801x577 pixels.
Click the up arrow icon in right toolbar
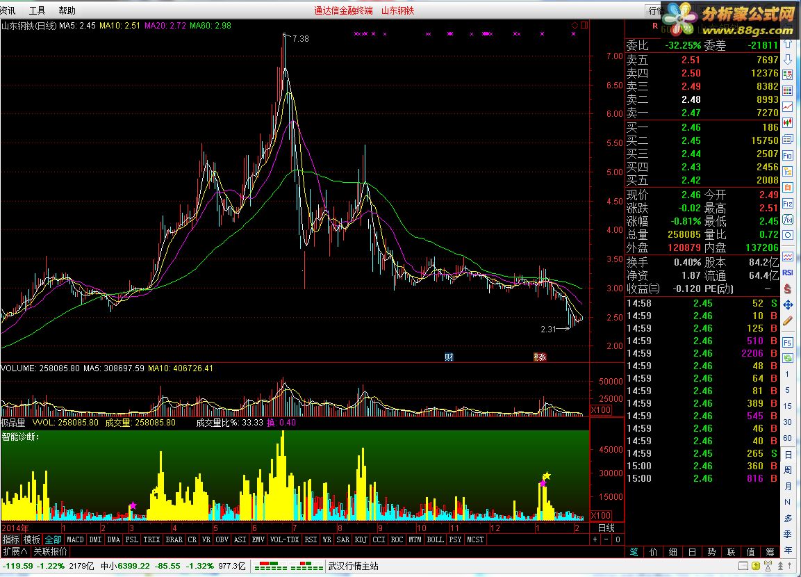(788, 43)
